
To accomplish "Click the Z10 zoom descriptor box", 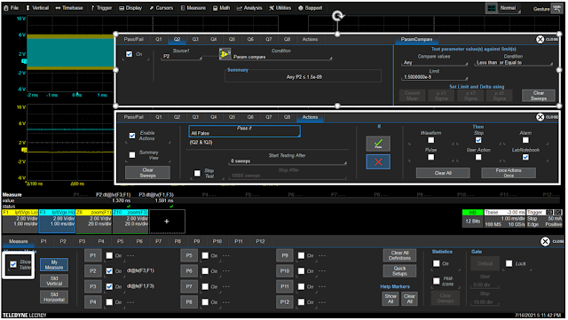I will click(x=130, y=222).
